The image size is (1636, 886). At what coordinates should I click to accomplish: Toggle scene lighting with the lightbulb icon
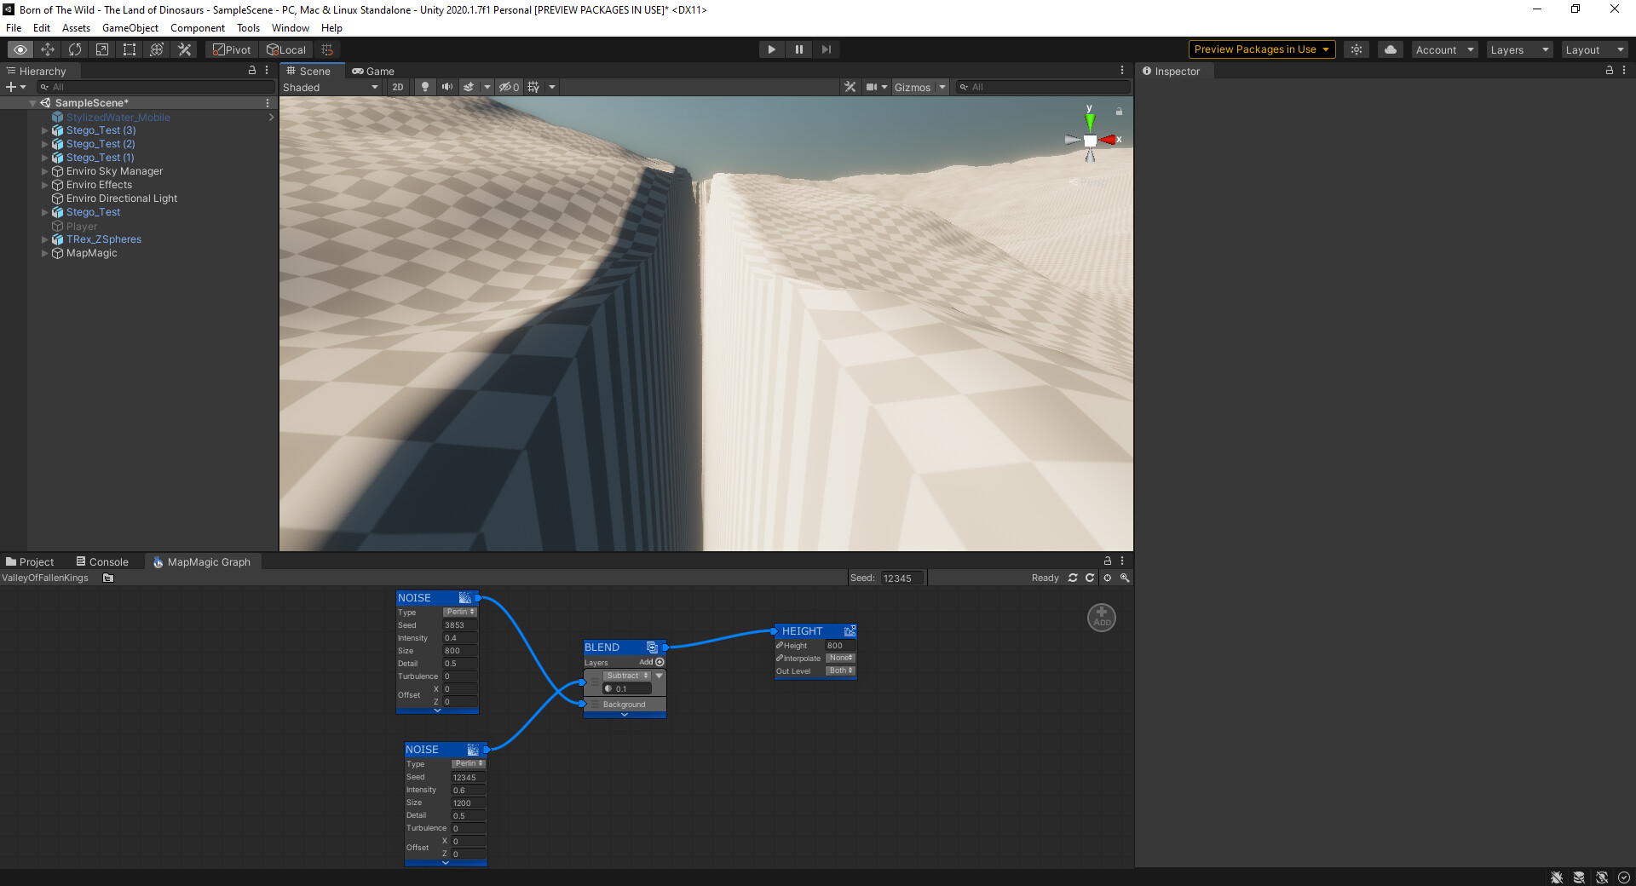pyautogui.click(x=424, y=87)
